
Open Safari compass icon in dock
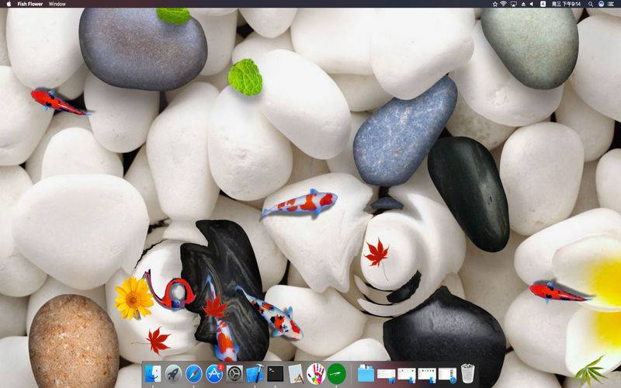tap(193, 373)
